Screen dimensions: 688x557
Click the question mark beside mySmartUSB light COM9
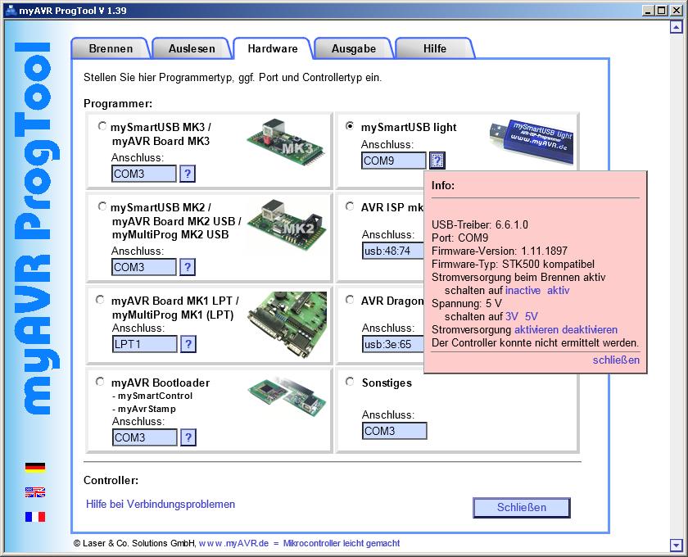(437, 161)
